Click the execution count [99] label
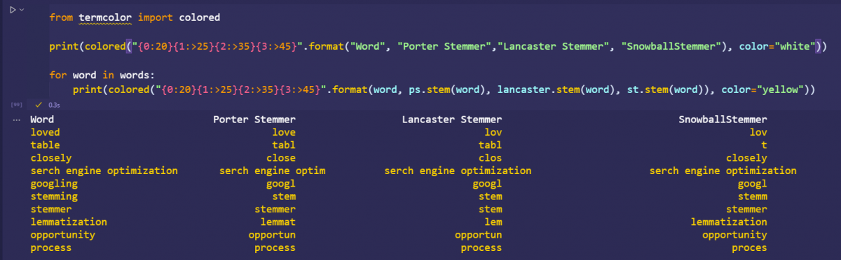This screenshot has width=841, height=260. point(17,105)
